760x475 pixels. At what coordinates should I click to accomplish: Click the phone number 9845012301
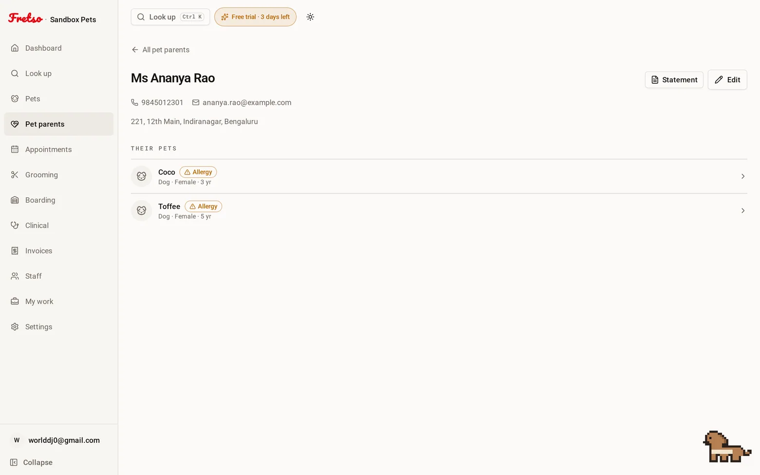(162, 103)
